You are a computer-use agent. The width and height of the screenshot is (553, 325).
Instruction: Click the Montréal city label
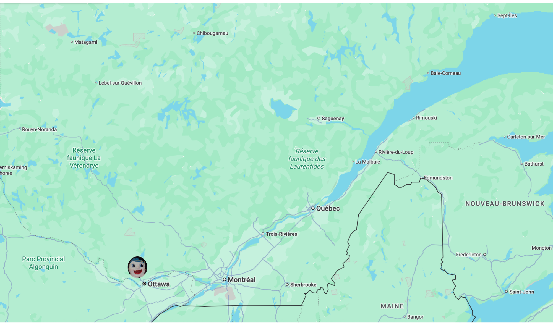point(241,280)
